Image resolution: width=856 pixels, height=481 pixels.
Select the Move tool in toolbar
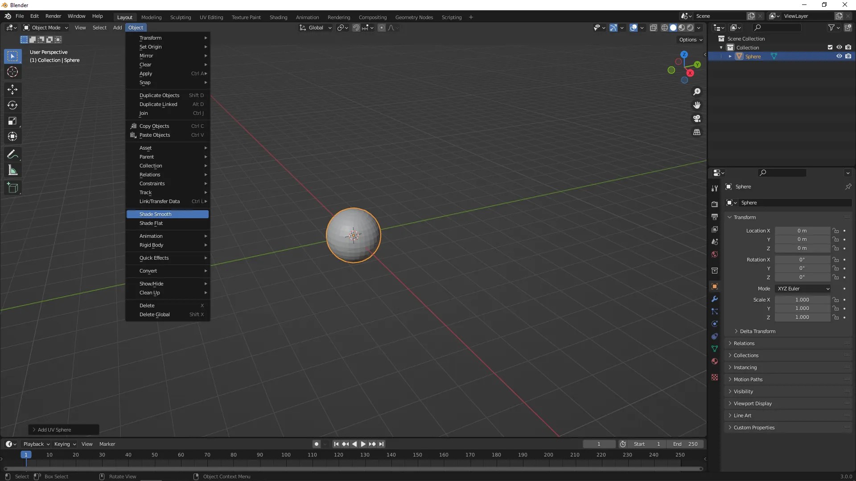(x=12, y=90)
